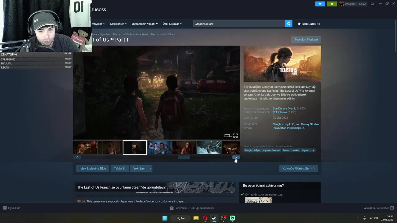Viewport: 397px width, 223px height.
Task: Click the Fallout 4 similar game thumbnail
Action: pos(258,200)
